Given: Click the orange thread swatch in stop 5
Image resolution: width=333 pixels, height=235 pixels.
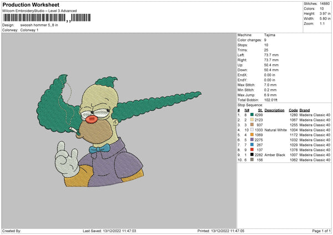Looking at the screenshot, I should (252, 135).
